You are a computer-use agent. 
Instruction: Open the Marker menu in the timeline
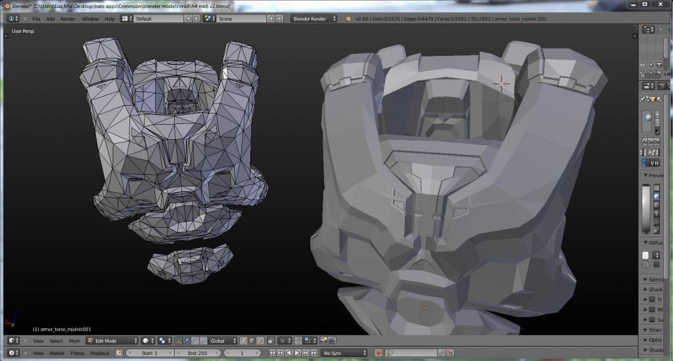tap(57, 353)
